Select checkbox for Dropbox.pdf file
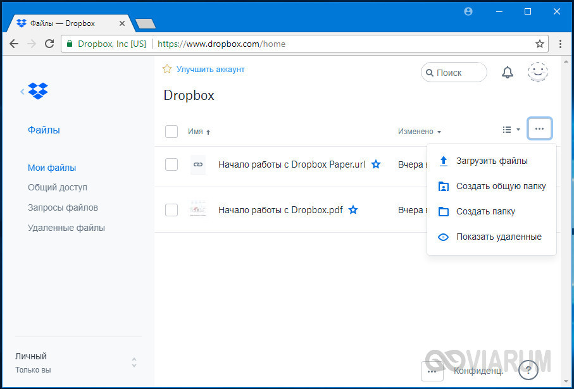This screenshot has width=574, height=389. click(x=172, y=210)
